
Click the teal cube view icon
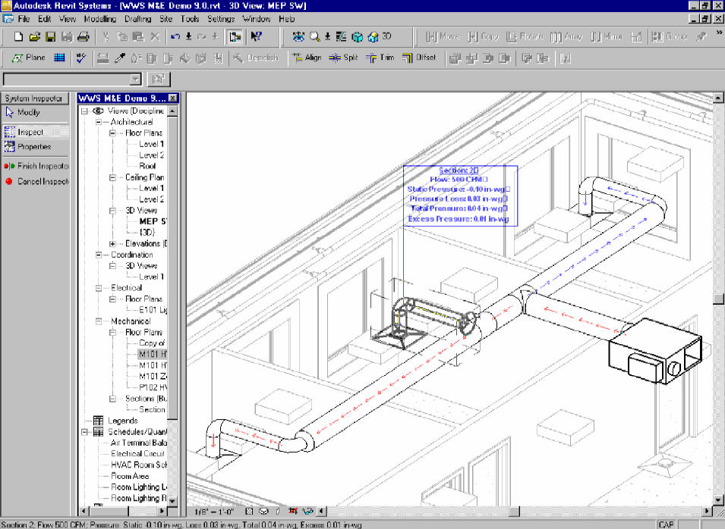[x=357, y=36]
